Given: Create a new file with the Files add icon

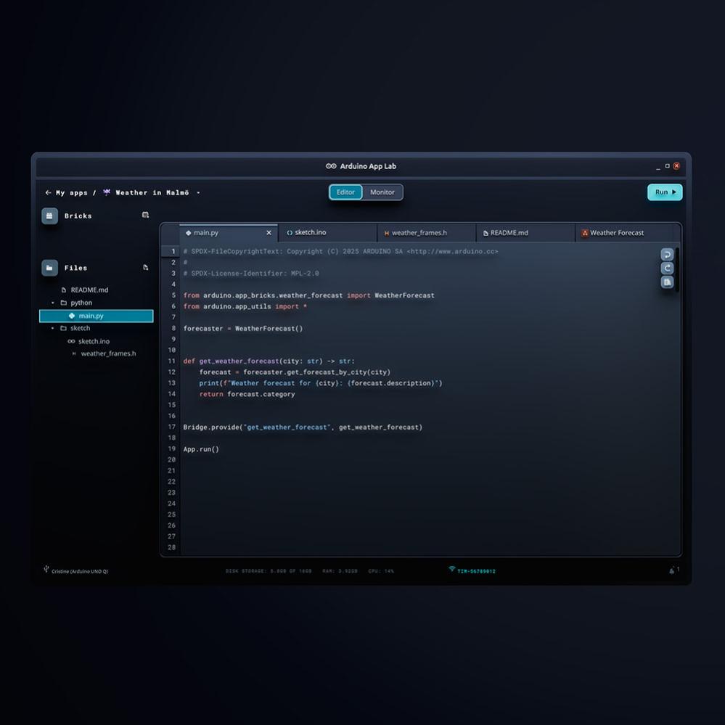Looking at the screenshot, I should tap(145, 267).
